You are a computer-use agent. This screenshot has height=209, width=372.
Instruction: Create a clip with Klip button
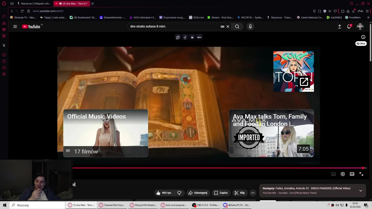click(x=240, y=193)
